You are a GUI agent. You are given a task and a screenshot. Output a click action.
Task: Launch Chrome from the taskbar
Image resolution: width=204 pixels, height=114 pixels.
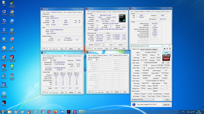[x=42, y=112]
